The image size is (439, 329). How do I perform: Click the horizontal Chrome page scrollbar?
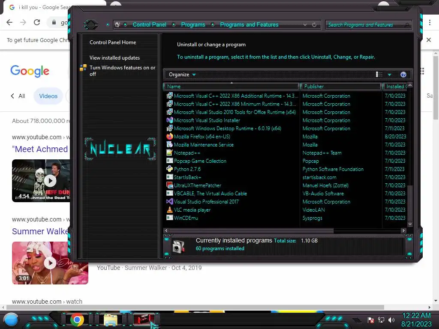point(195,307)
